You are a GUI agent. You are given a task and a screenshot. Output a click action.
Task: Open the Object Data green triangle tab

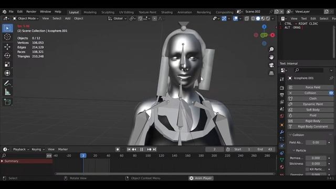pos(282,160)
